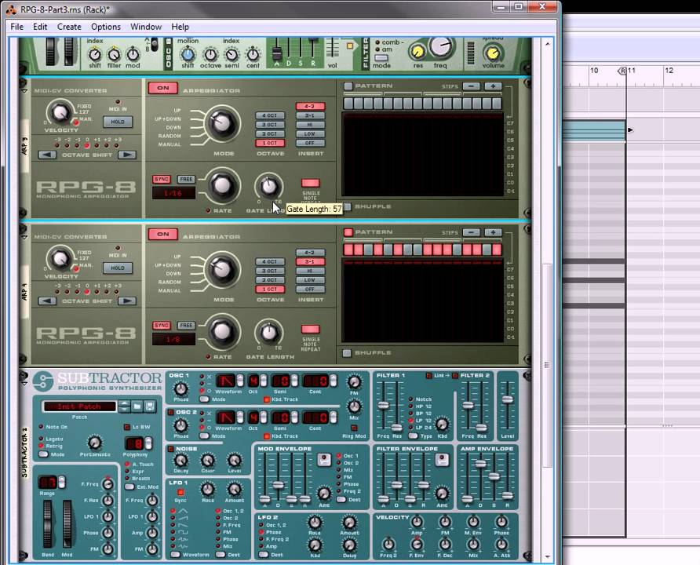The width and height of the screenshot is (700, 565).
Task: Collapse the ARP 4 device with fold triangle
Action: click(x=24, y=237)
